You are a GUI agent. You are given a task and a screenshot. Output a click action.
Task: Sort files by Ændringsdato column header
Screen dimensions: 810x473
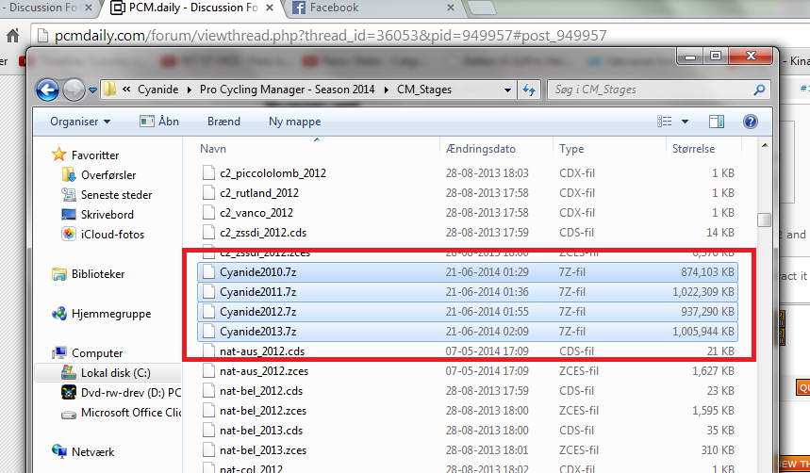[x=479, y=149]
